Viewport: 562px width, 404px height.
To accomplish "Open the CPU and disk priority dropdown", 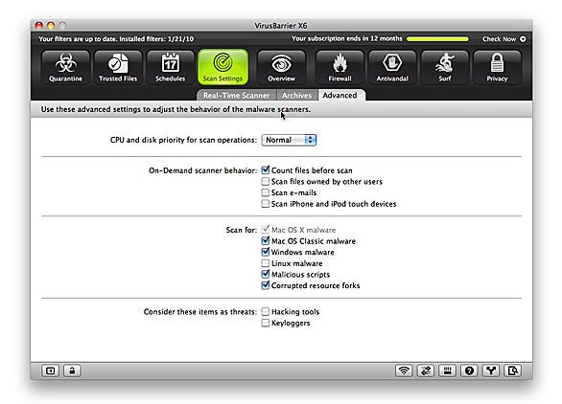I will [x=289, y=140].
